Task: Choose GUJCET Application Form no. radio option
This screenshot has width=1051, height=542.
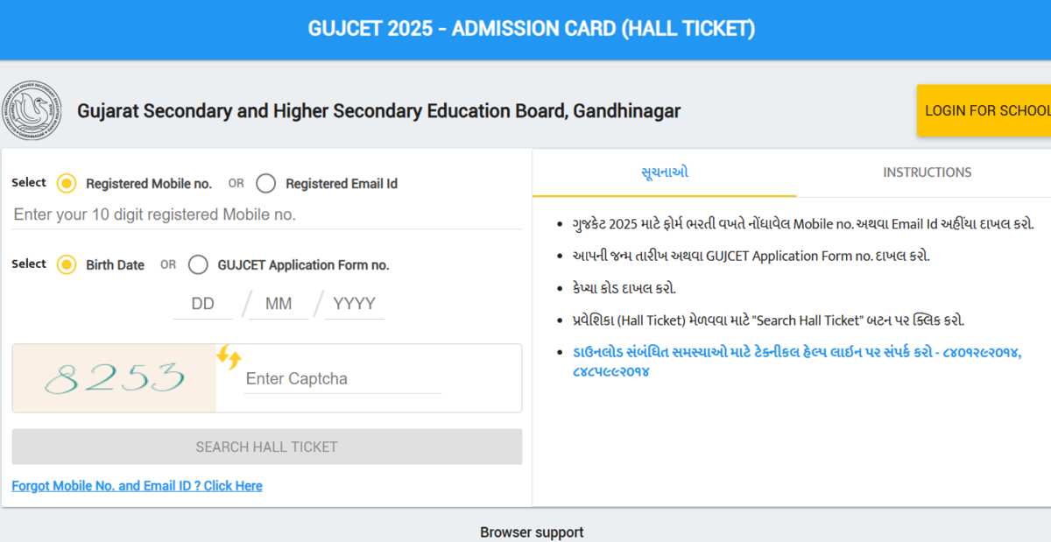Action: click(199, 264)
